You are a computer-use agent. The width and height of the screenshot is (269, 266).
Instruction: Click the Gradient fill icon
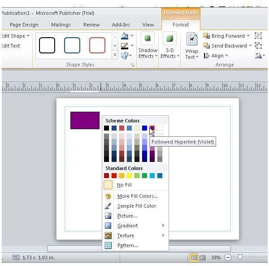[108, 226]
